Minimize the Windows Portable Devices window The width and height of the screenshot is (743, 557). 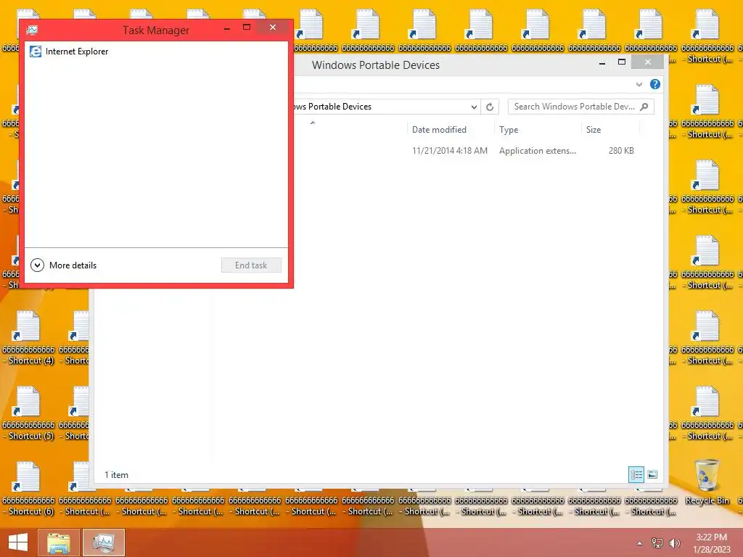click(x=602, y=62)
